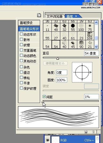Enable the 纹理 texture checkbox
103x143 pixels.
click(x=21, y=45)
